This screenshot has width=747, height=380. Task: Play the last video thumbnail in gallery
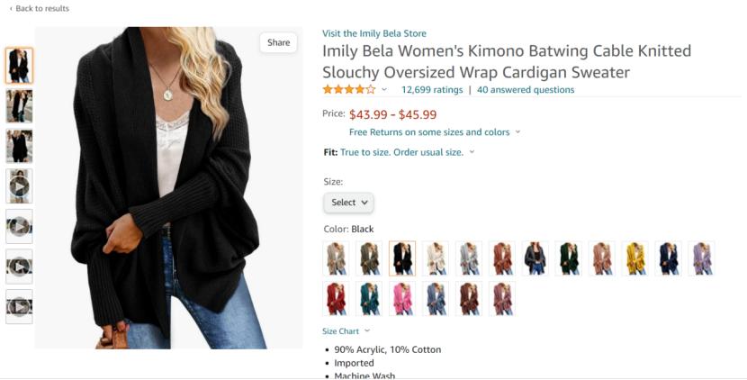pyautogui.click(x=19, y=306)
